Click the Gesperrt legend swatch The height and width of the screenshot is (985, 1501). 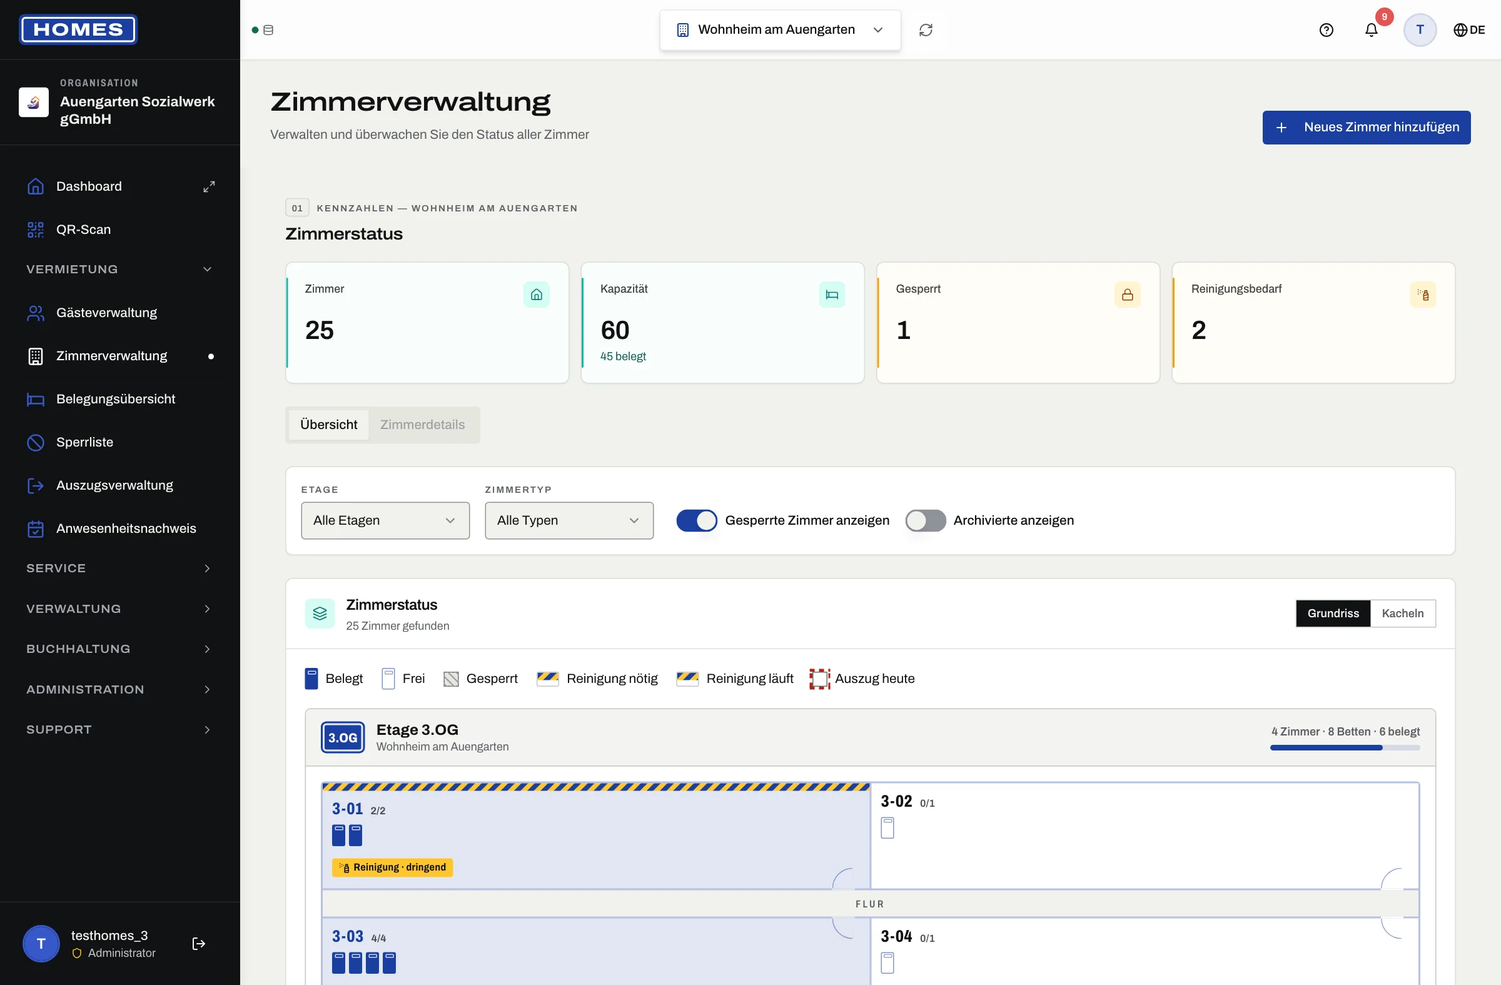pyautogui.click(x=451, y=679)
